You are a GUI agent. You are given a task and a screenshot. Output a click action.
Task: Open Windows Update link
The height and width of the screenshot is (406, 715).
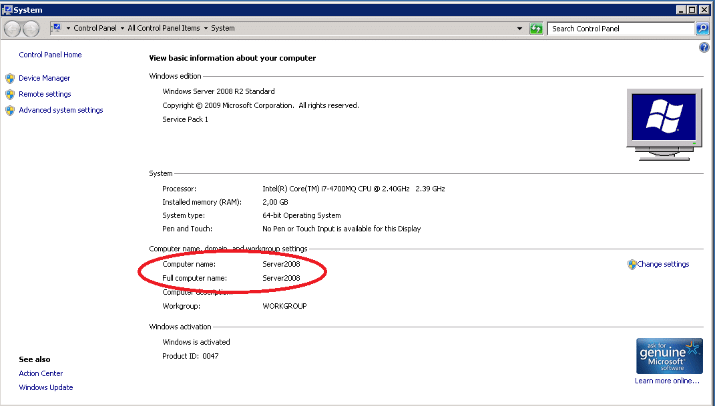pyautogui.click(x=45, y=388)
